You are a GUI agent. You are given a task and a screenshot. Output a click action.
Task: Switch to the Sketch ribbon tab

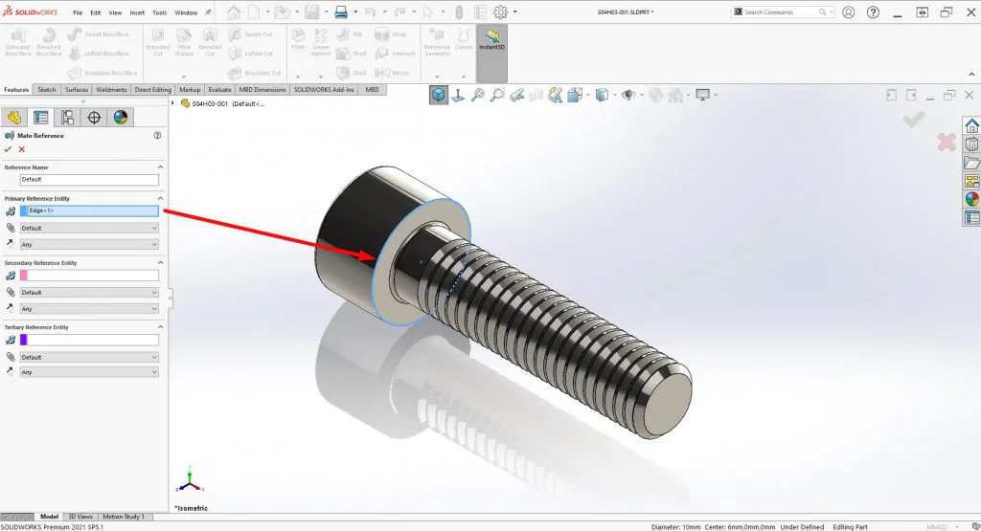[47, 89]
